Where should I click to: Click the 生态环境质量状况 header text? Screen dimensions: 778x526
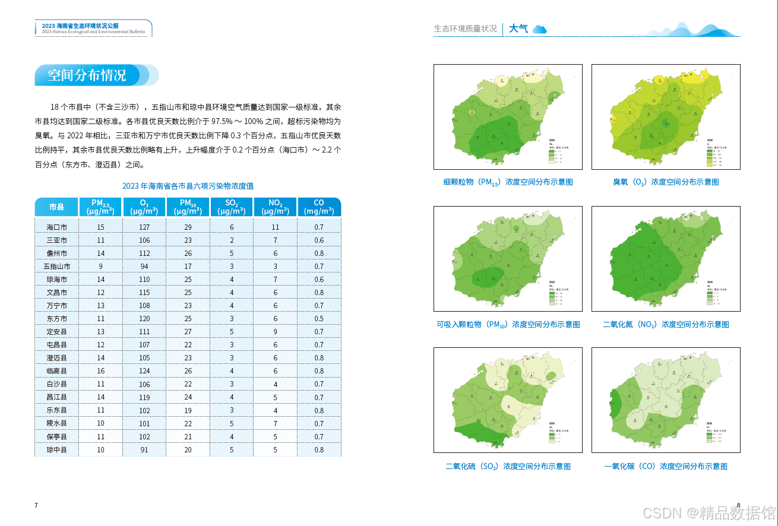coord(465,28)
